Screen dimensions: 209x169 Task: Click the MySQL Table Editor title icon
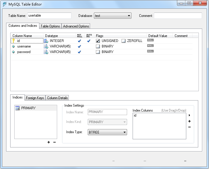tap(5, 4)
